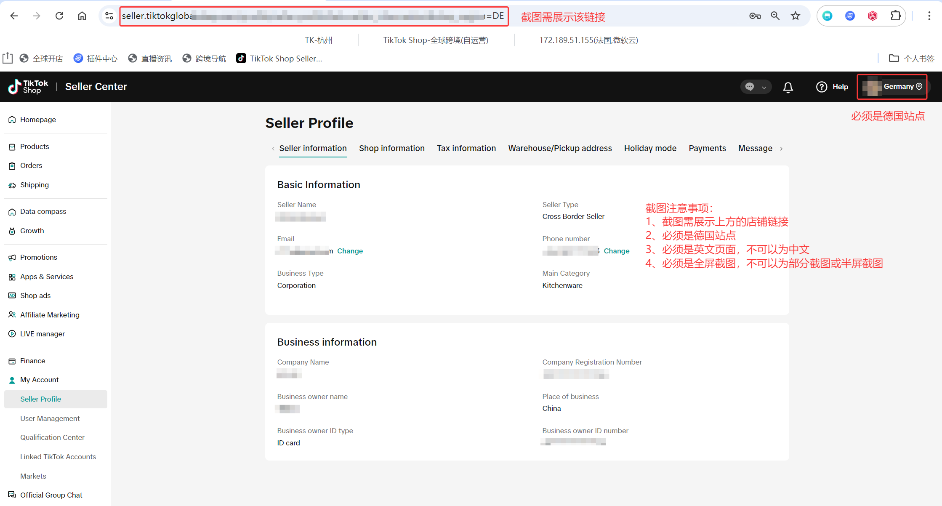Open Official Group Chat in sidebar
The image size is (942, 506).
(x=51, y=495)
